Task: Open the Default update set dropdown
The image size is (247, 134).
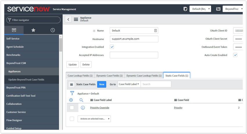Action: click(200, 9)
